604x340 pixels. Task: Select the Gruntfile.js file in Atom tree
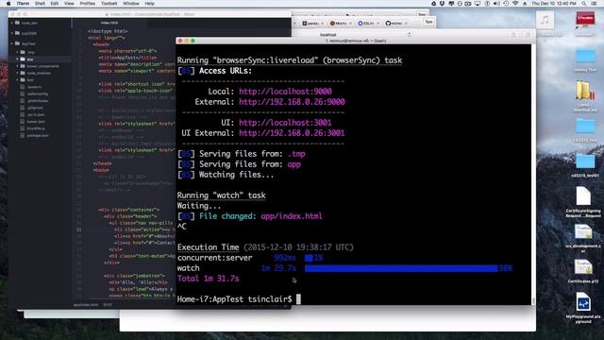36,128
